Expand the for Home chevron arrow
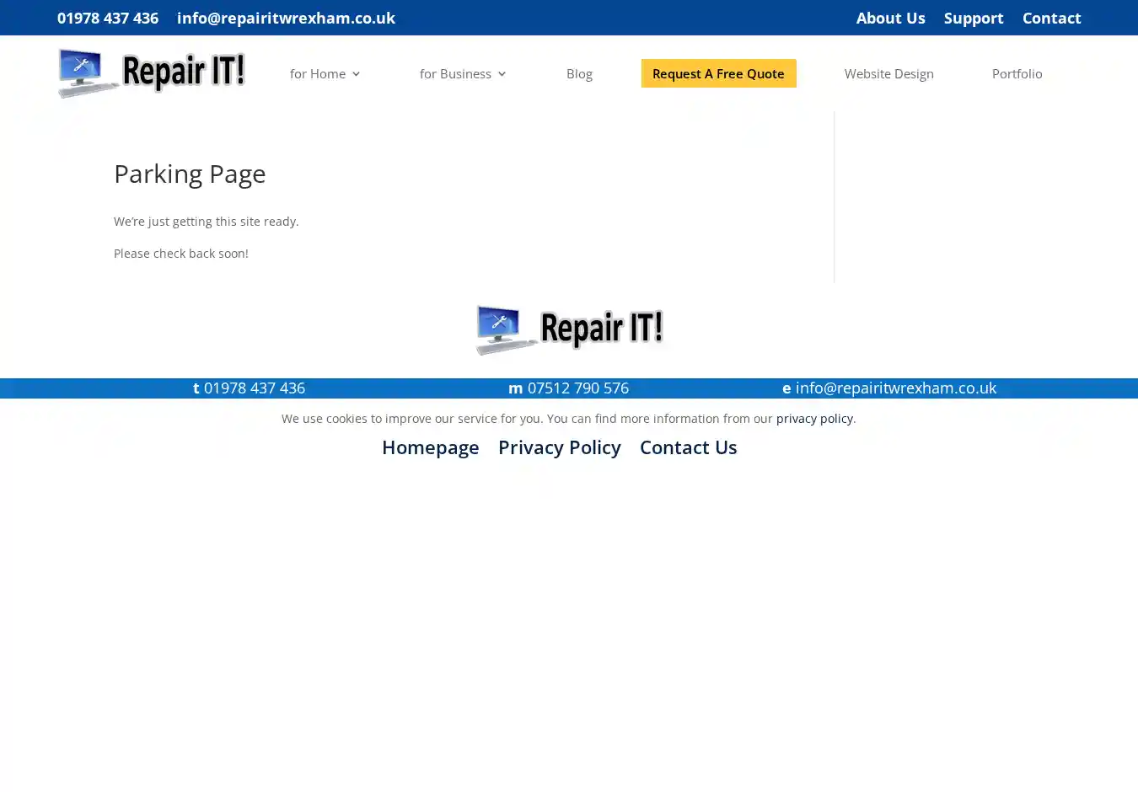This screenshot has width=1138, height=792. pos(356,74)
